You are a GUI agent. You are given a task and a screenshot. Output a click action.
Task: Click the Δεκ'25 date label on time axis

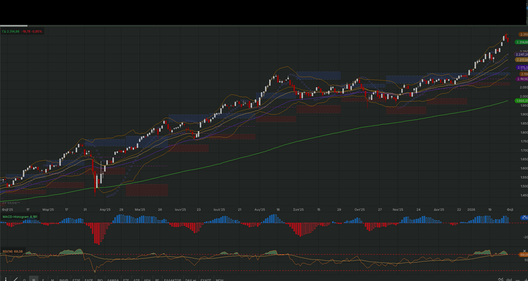click(439, 209)
